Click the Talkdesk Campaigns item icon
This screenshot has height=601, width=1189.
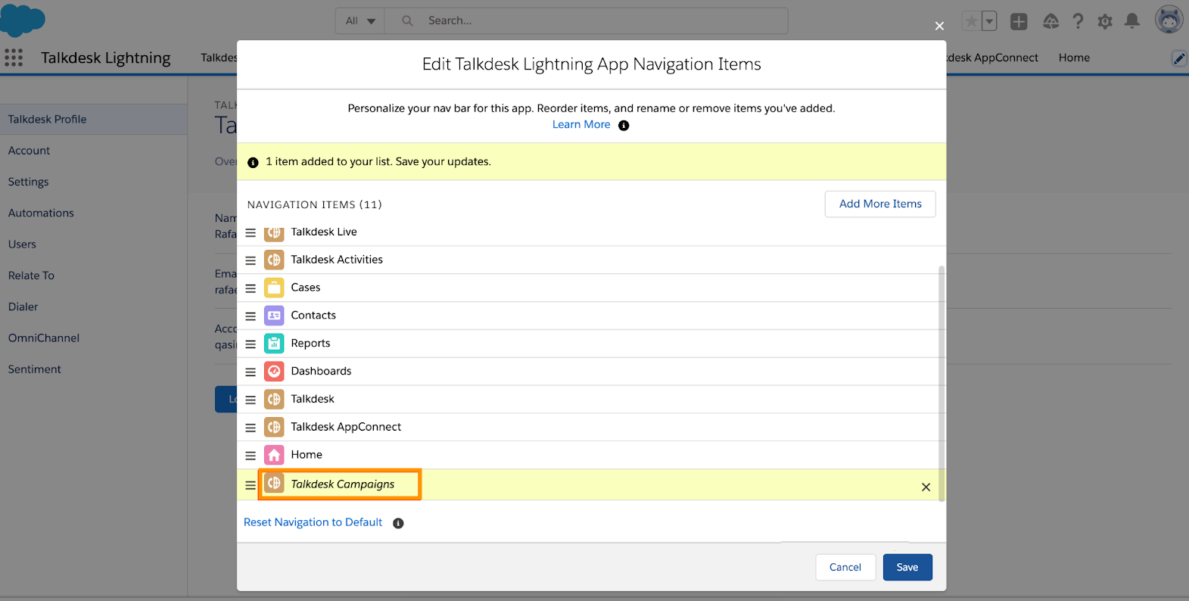pyautogui.click(x=274, y=483)
